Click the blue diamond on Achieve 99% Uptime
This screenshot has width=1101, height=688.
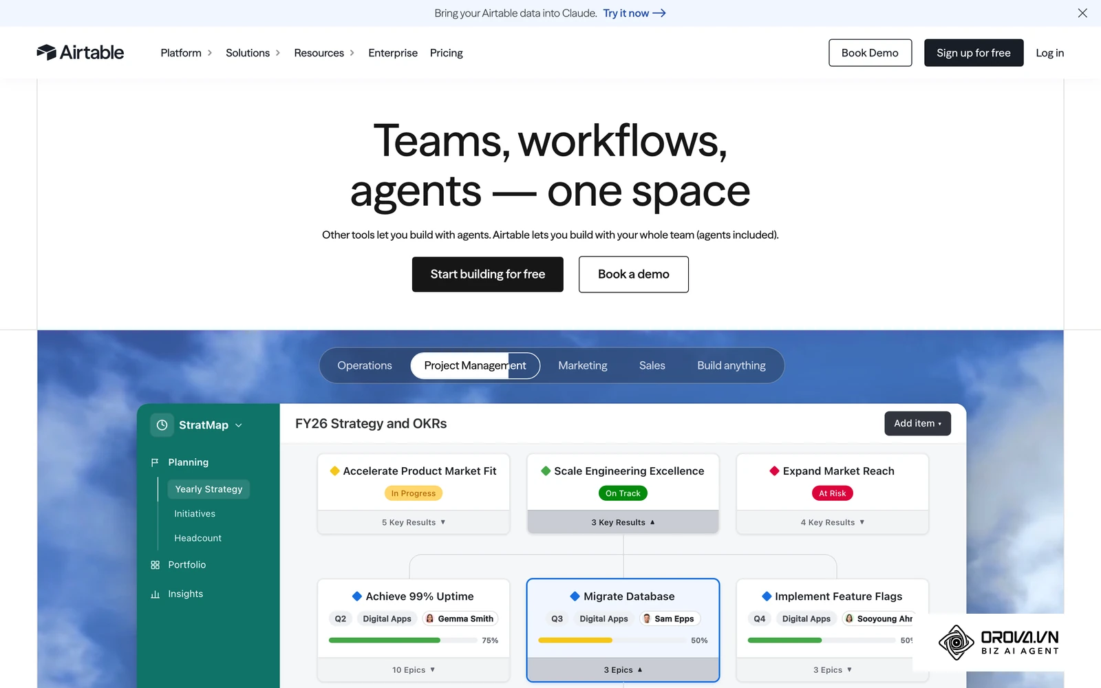[357, 596]
